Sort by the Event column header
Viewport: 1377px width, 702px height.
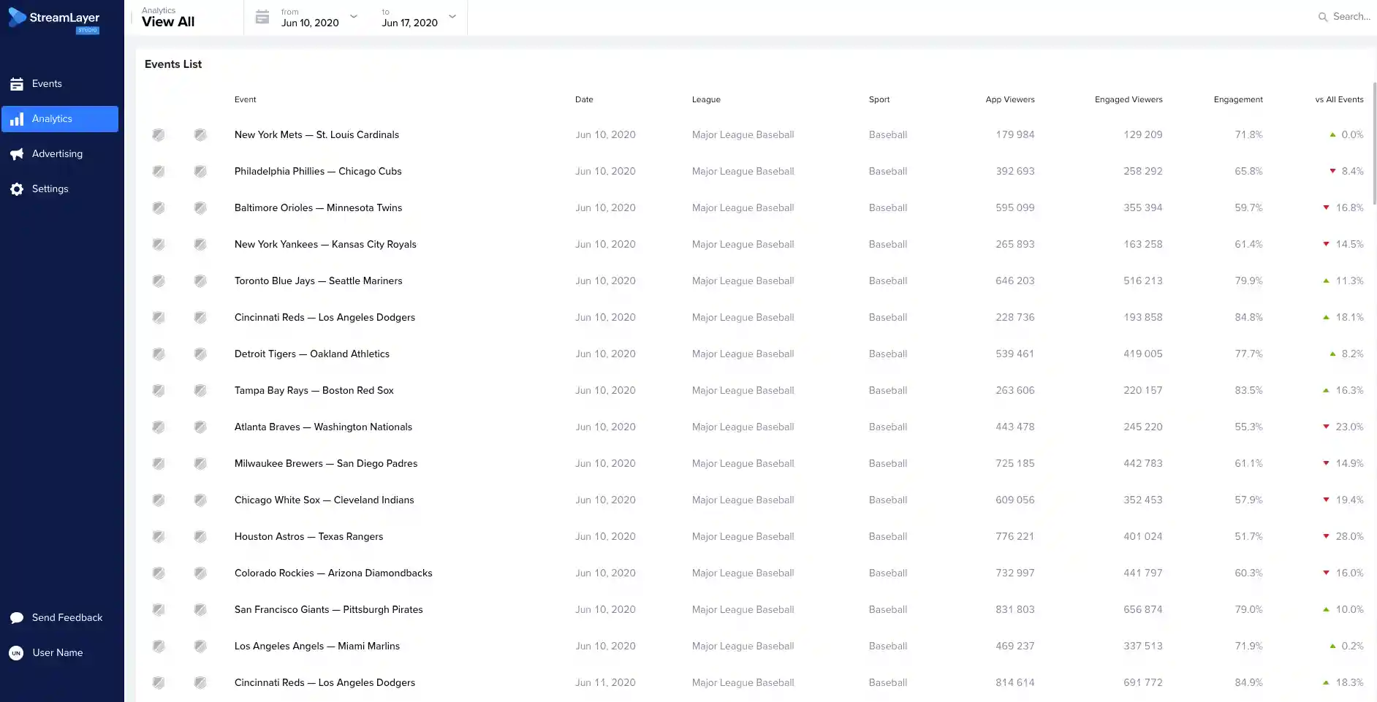click(246, 99)
